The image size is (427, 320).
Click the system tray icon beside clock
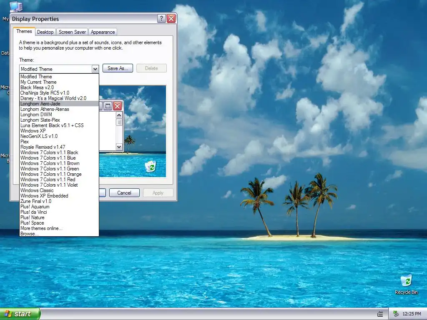[396, 314]
